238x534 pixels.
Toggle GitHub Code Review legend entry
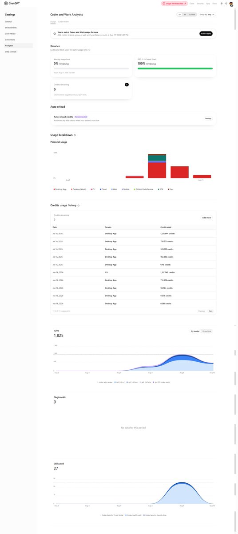pos(144,189)
